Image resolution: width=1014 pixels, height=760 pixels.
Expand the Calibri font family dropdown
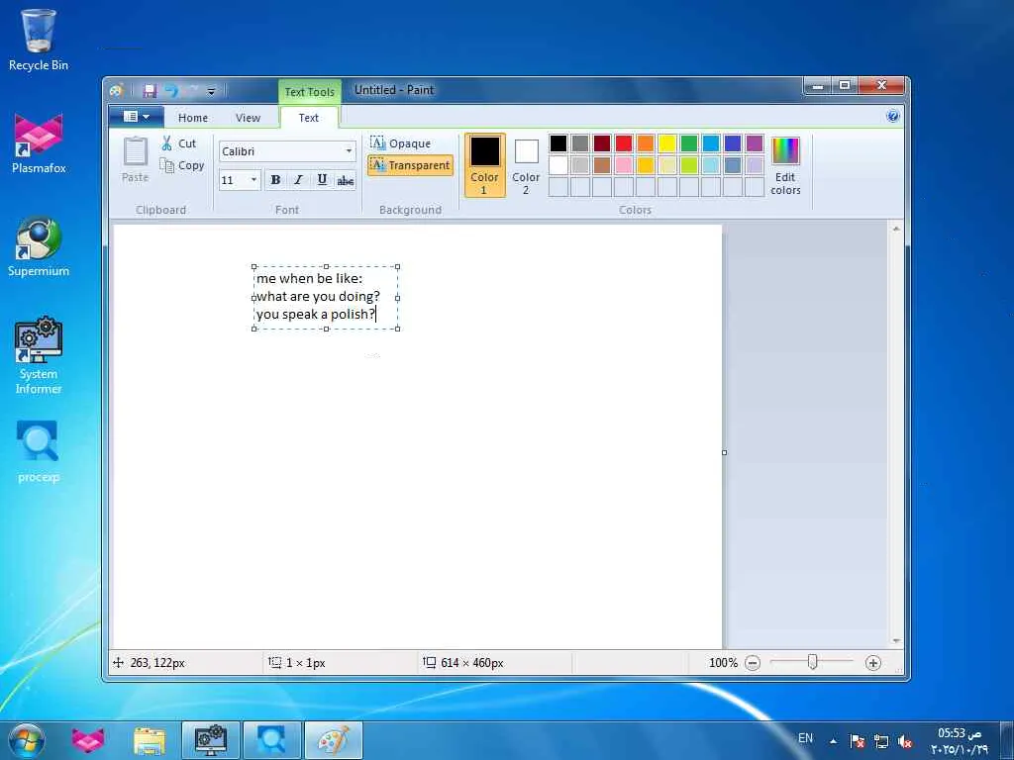(349, 151)
